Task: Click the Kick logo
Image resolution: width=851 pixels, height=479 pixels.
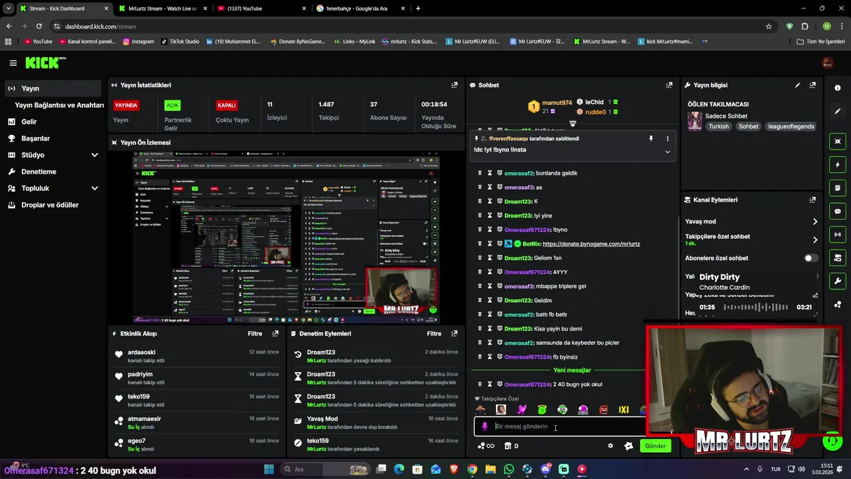Action: pyautogui.click(x=46, y=63)
